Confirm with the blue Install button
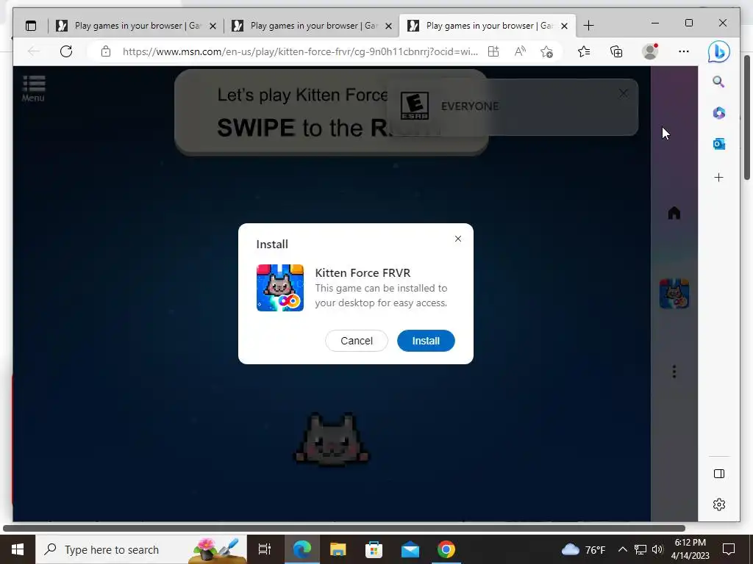753x564 pixels. (x=426, y=341)
